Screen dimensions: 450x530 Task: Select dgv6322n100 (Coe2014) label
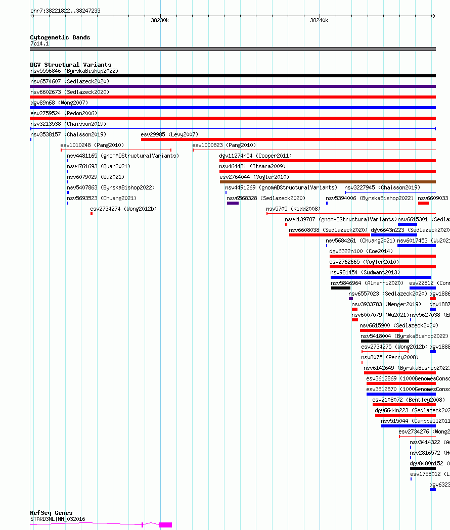361,252
